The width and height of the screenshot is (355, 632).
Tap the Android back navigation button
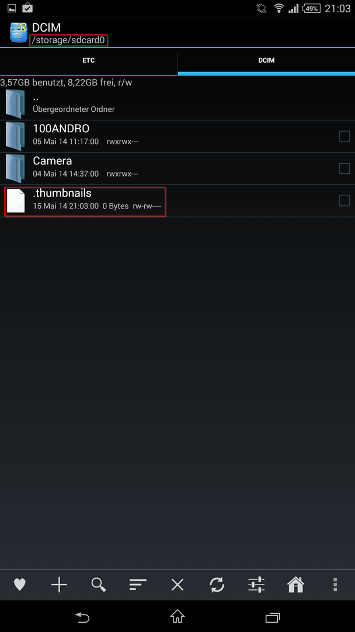82,617
